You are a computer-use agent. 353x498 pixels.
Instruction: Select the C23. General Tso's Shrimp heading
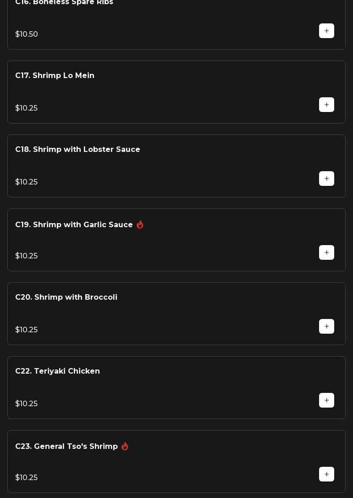tap(66, 447)
